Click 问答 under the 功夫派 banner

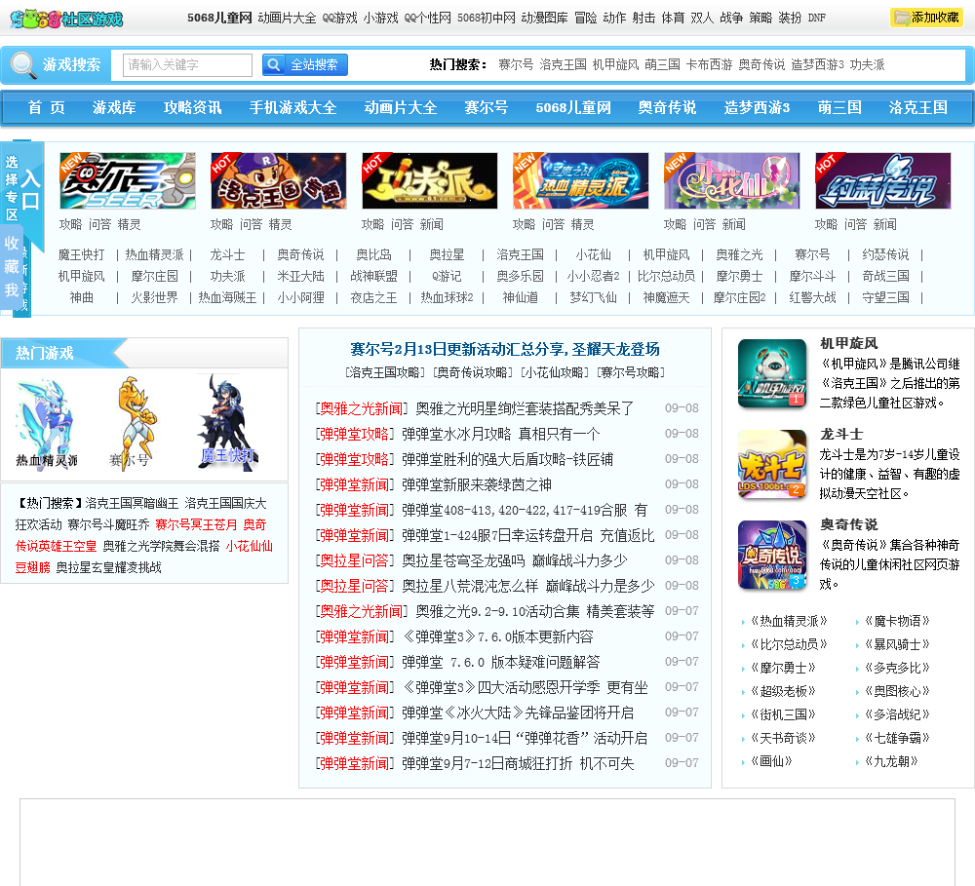click(x=403, y=224)
